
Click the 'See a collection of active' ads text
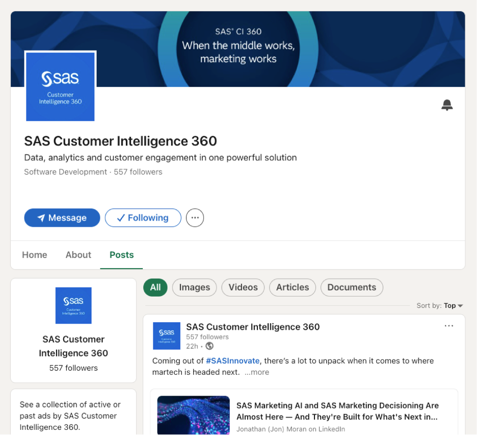coord(70,416)
